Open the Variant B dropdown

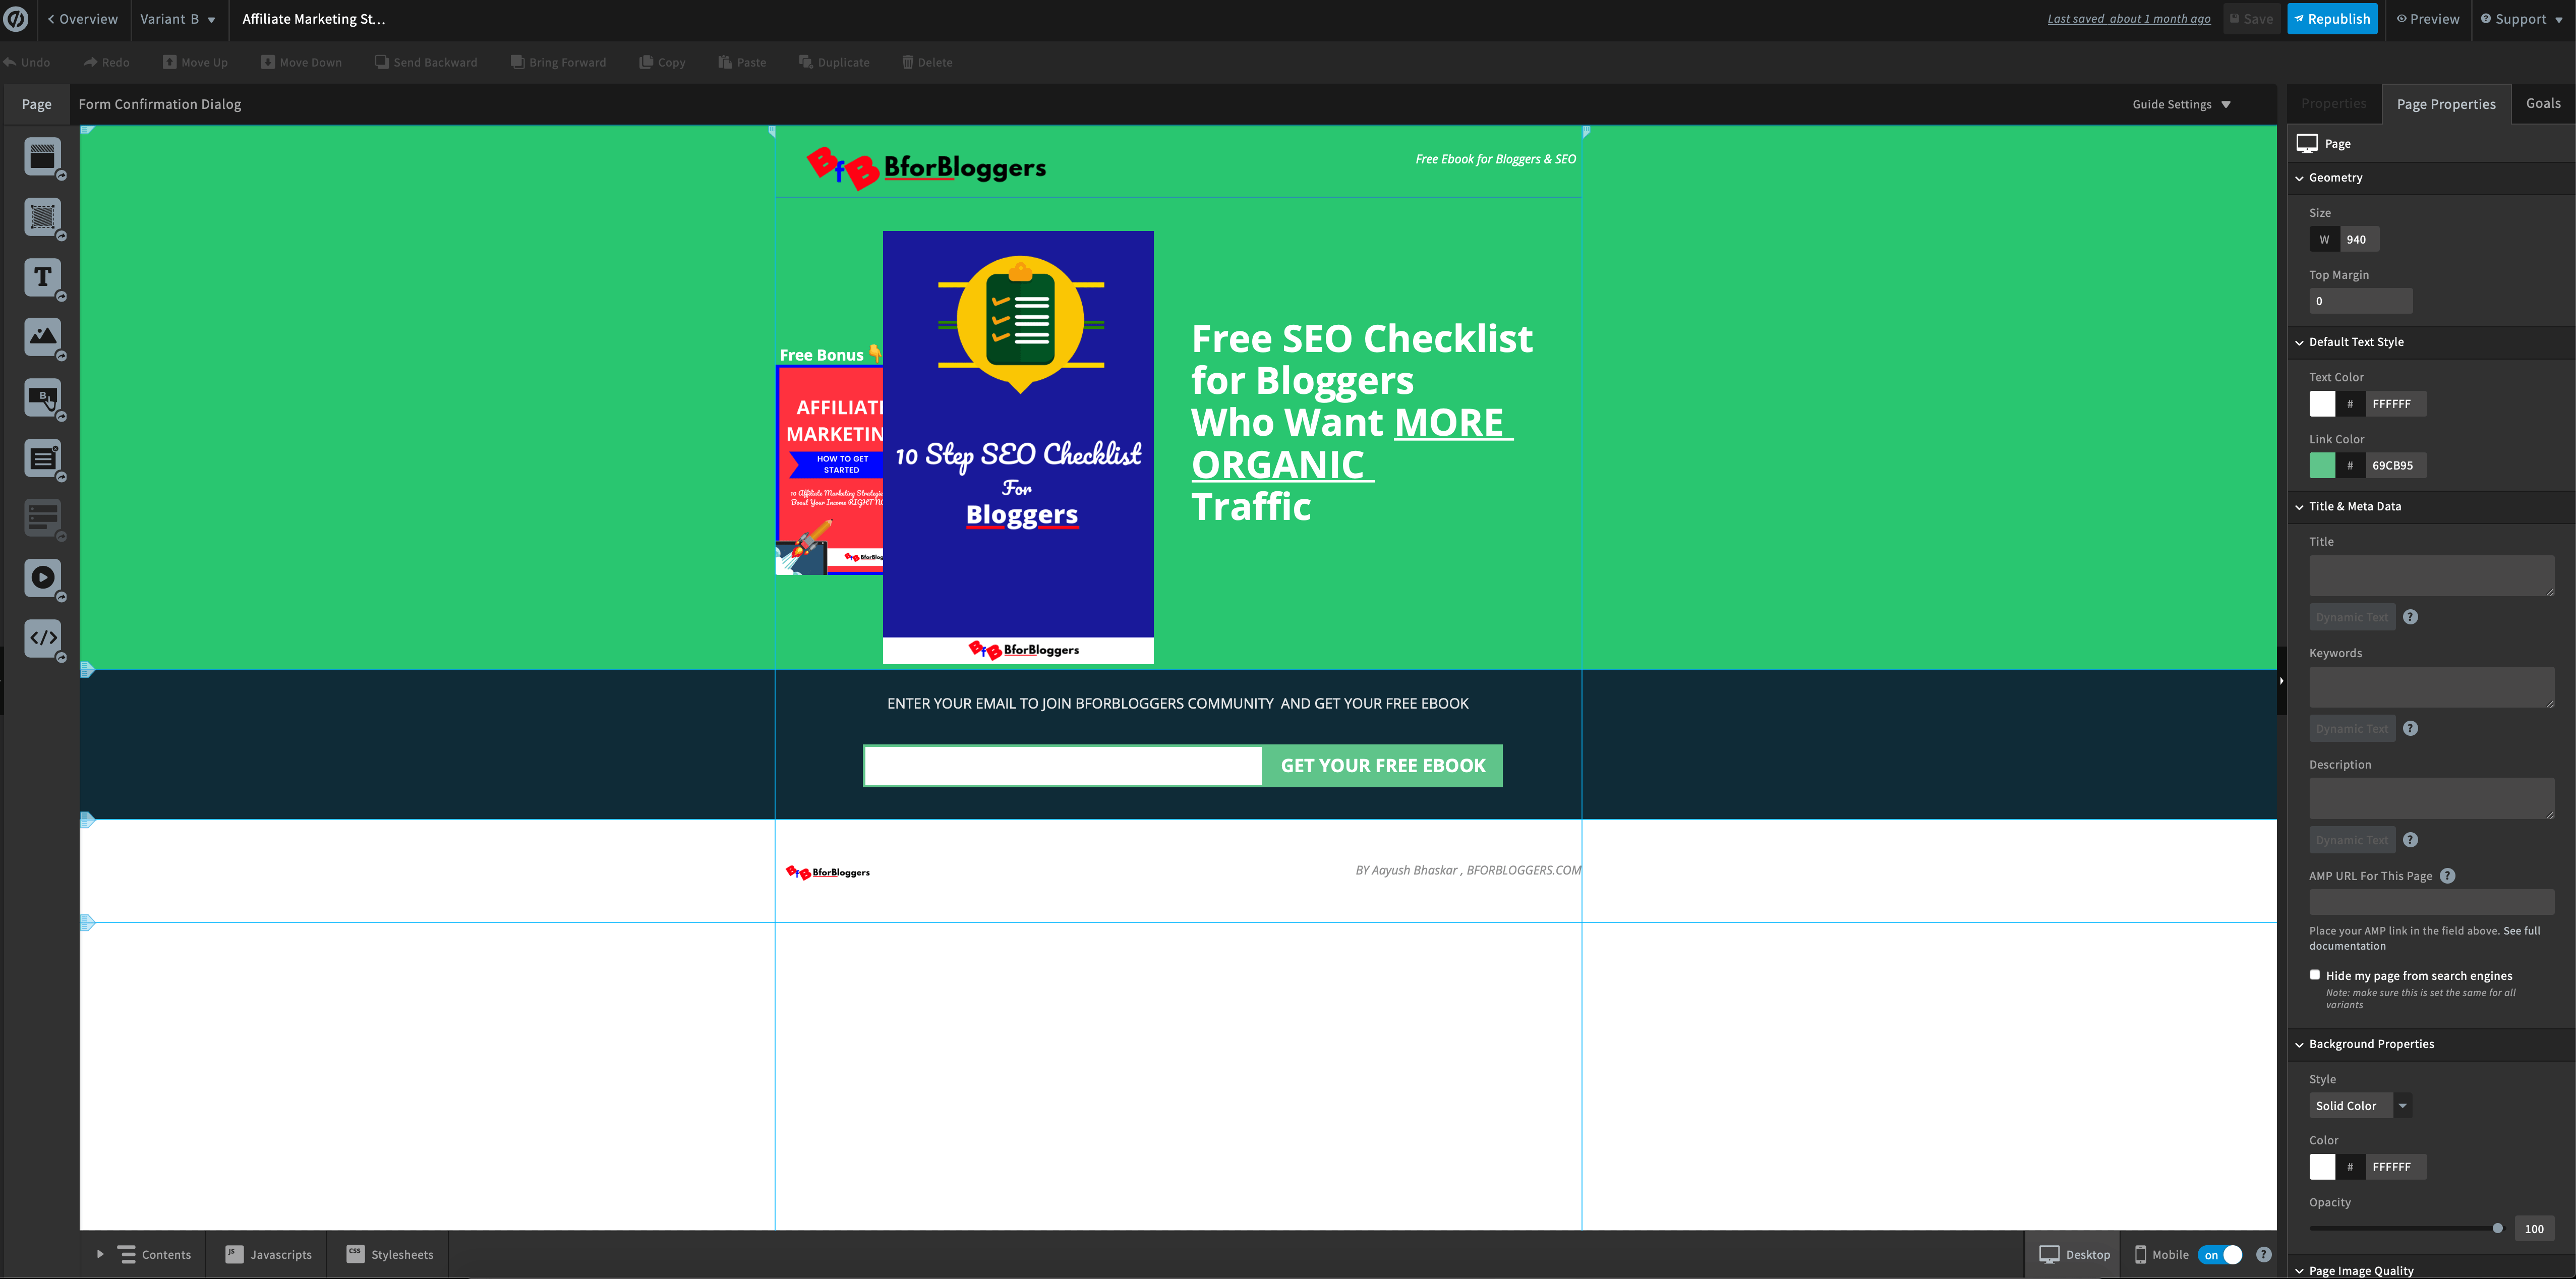[178, 19]
